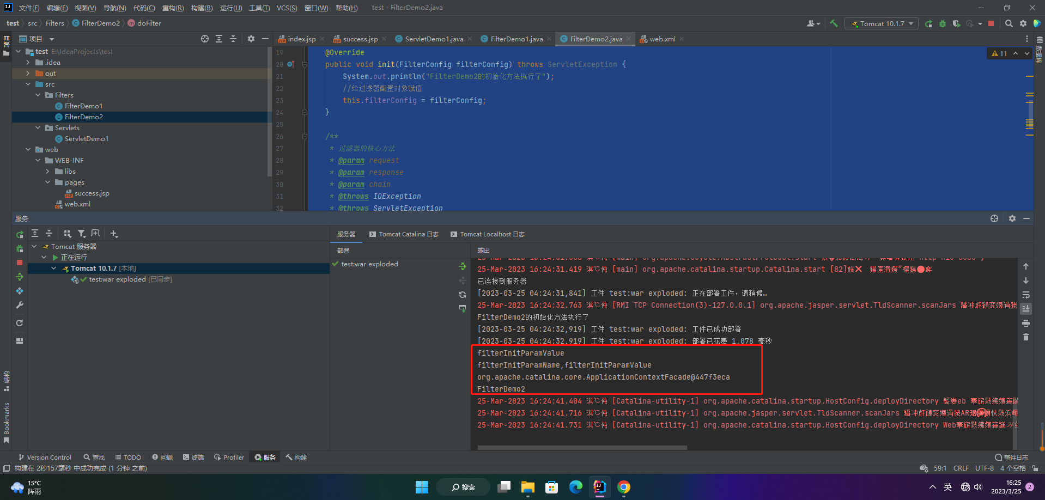Image resolution: width=1045 pixels, height=500 pixels.
Task: Collapse the Tomcat 服务器 node in Services
Action: (x=34, y=247)
